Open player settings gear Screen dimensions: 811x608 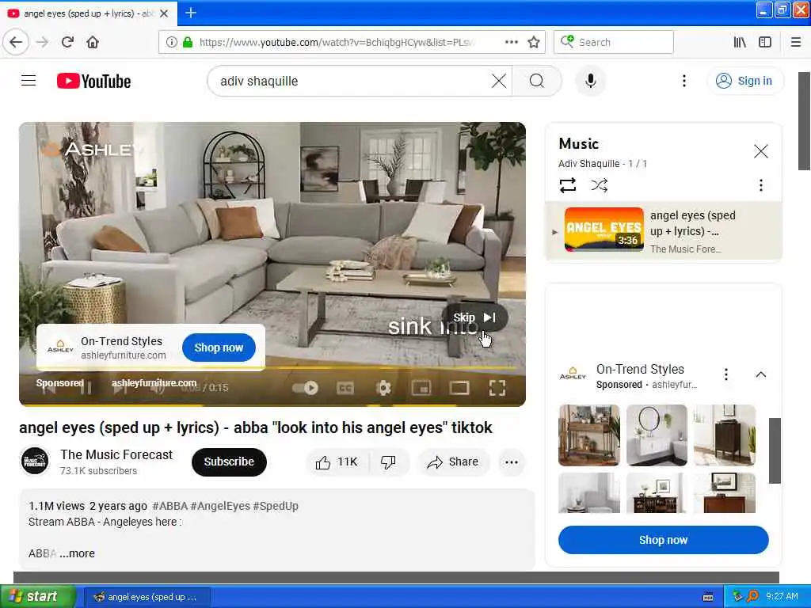[383, 388]
